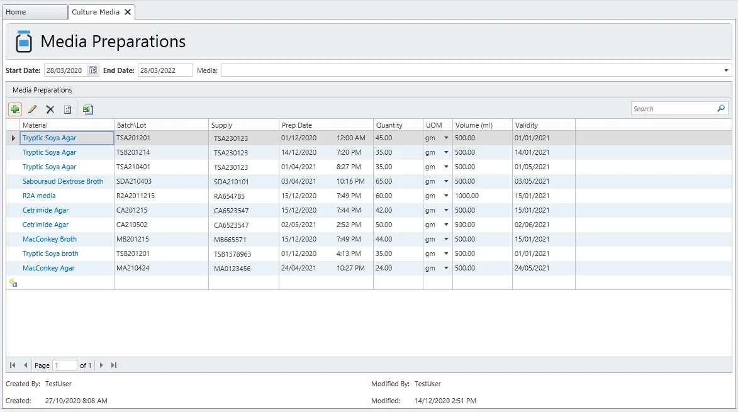Open the Start Date calendar picker
This screenshot has height=412, width=738.
[x=93, y=70]
